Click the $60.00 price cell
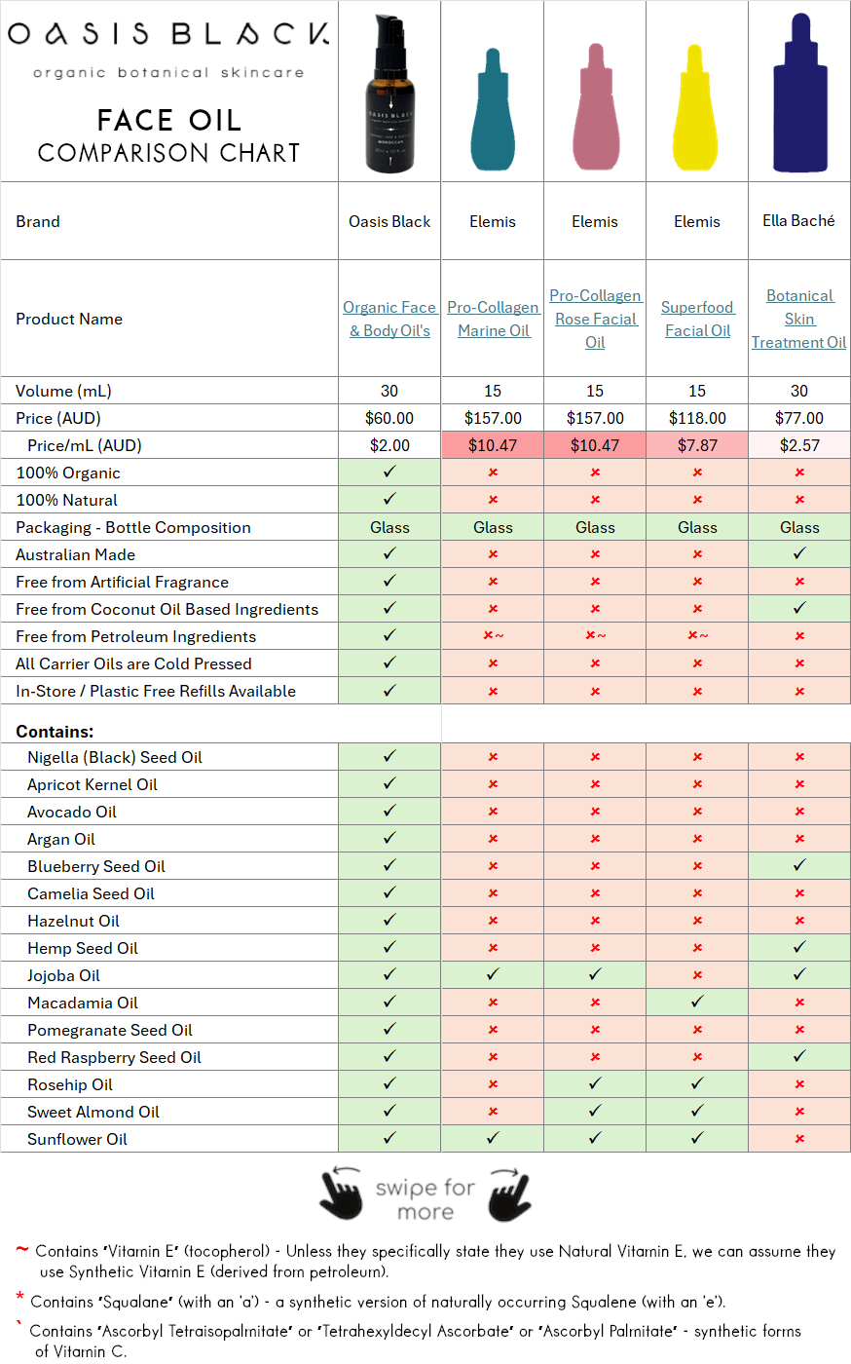The width and height of the screenshot is (851, 1364). [389, 418]
